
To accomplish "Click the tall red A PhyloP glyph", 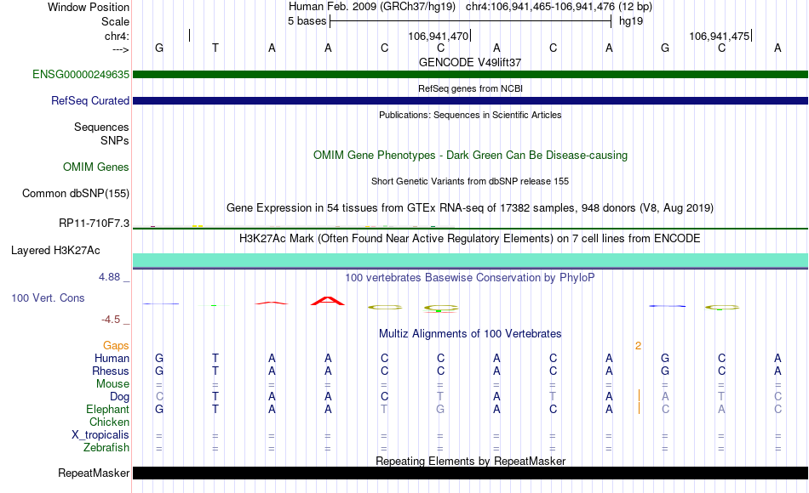I will tap(328, 301).
